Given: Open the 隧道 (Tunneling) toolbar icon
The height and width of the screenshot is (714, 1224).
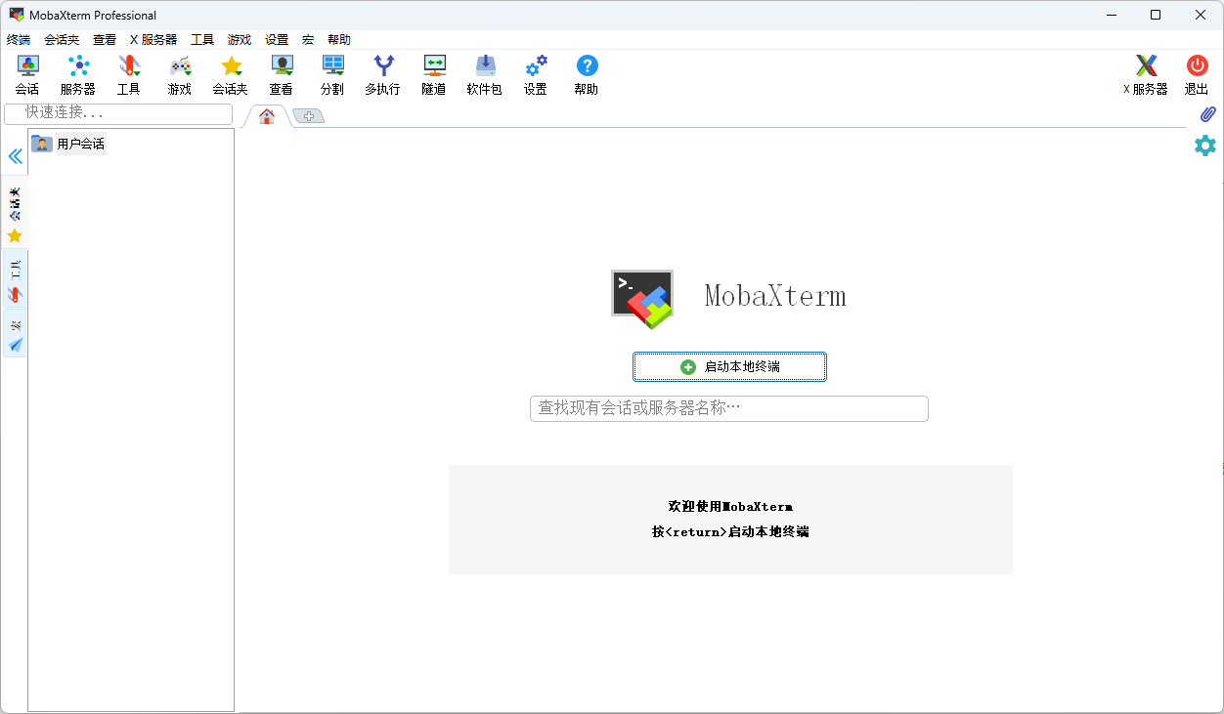Looking at the screenshot, I should (434, 74).
